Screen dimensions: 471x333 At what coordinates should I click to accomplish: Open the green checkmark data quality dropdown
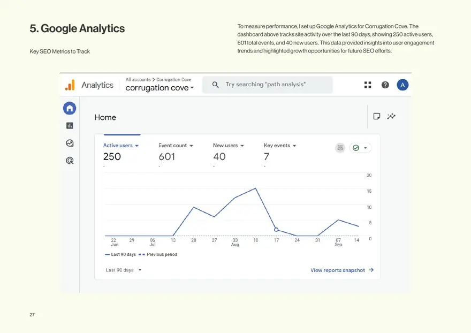360,148
